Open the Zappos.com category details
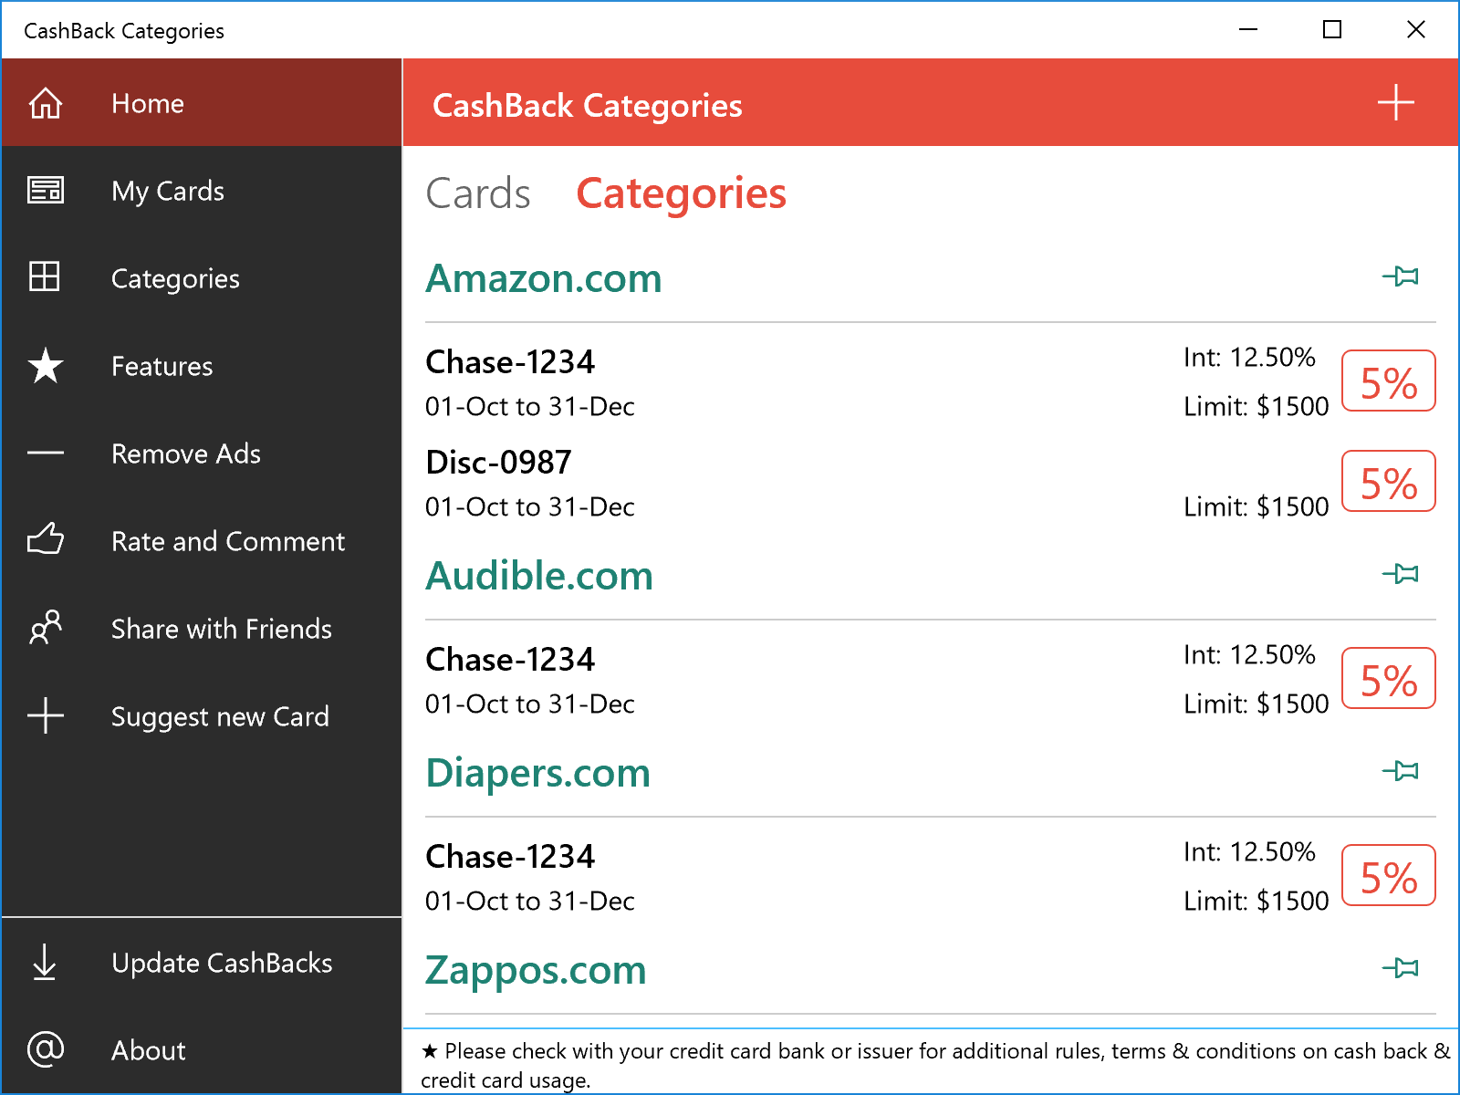This screenshot has width=1460, height=1095. click(537, 969)
